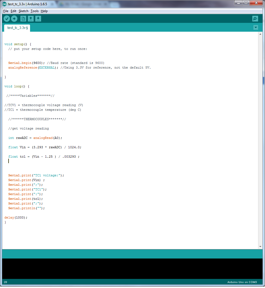Image resolution: width=265 pixels, height=288 pixels.
Task: Click the delay(1000) line
Action: tap(16, 218)
